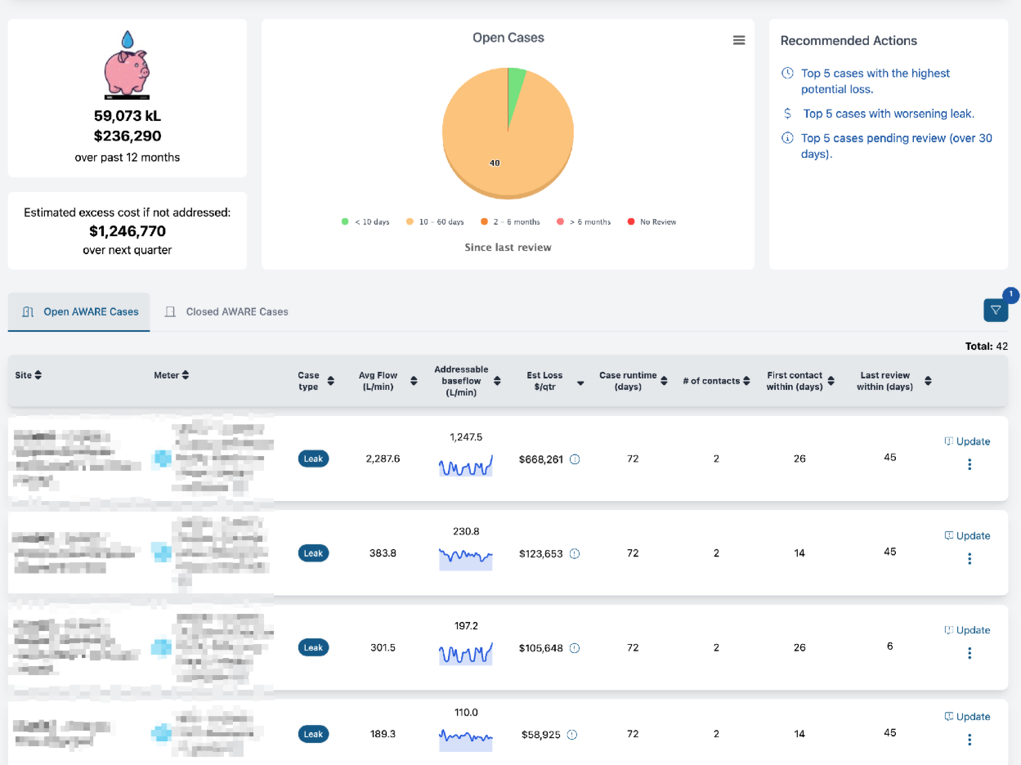The width and height of the screenshot is (1021, 765).
Task: Click meter icon in the 2,287.6 flow row
Action: tap(163, 459)
